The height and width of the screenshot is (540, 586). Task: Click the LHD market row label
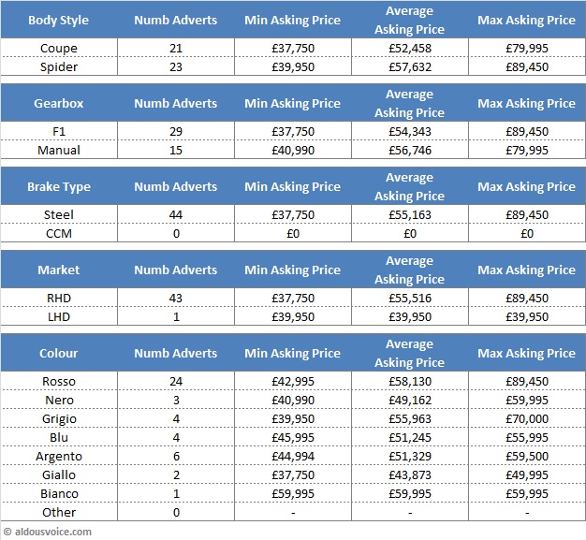tap(59, 316)
